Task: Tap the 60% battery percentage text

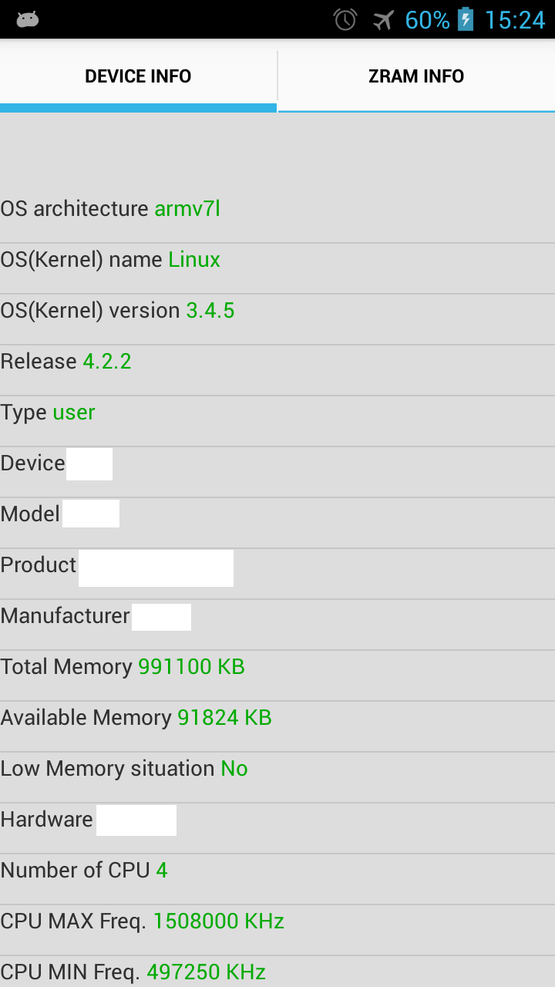Action: point(427,19)
